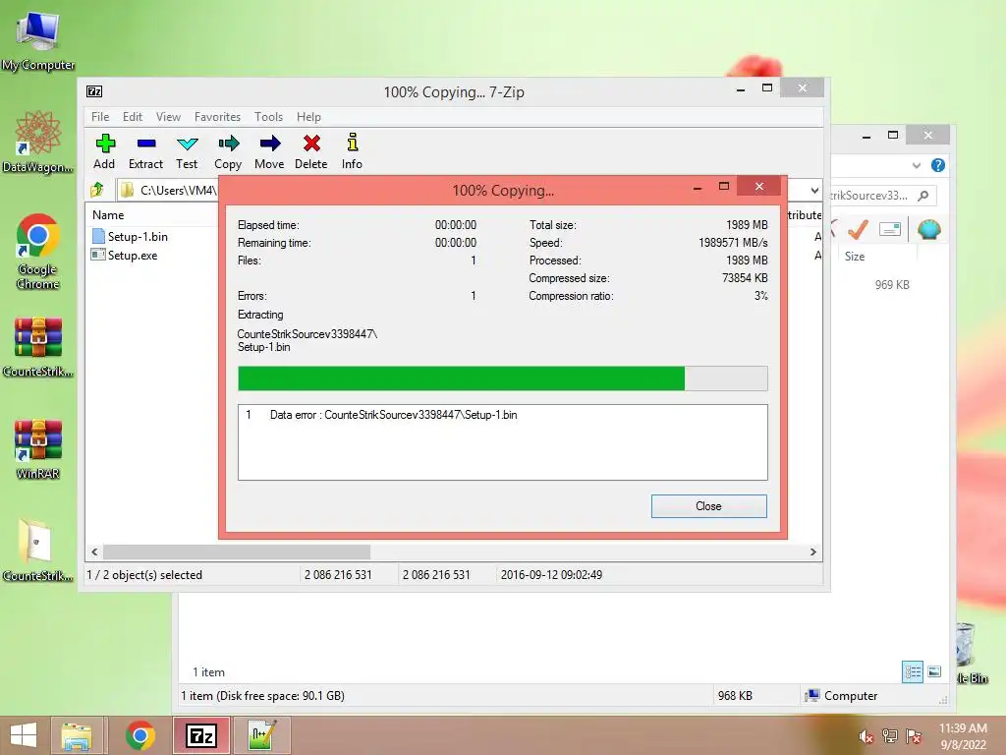
Task: Click the scroll left arrow in 7-Zip
Action: coord(94,552)
